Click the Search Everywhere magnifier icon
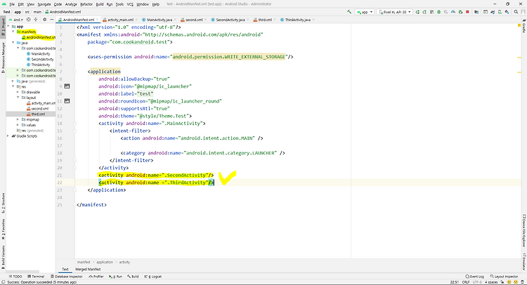 pos(516,12)
